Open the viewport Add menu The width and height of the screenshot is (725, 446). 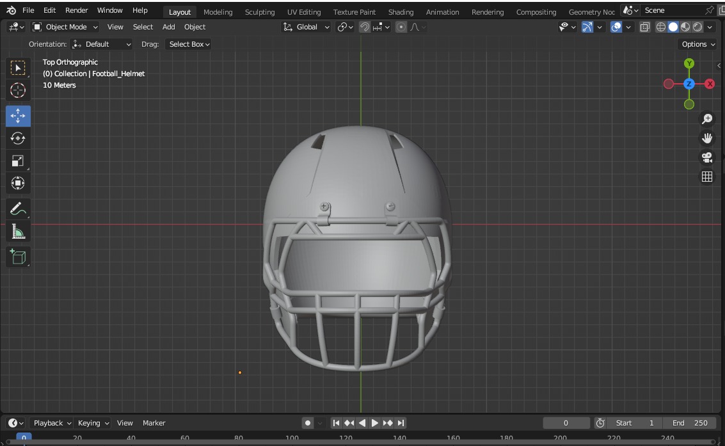pyautogui.click(x=169, y=28)
